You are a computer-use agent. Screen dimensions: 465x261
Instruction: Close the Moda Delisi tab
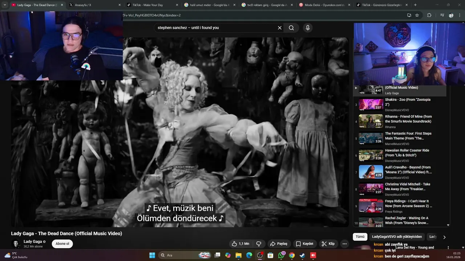coord(349,5)
